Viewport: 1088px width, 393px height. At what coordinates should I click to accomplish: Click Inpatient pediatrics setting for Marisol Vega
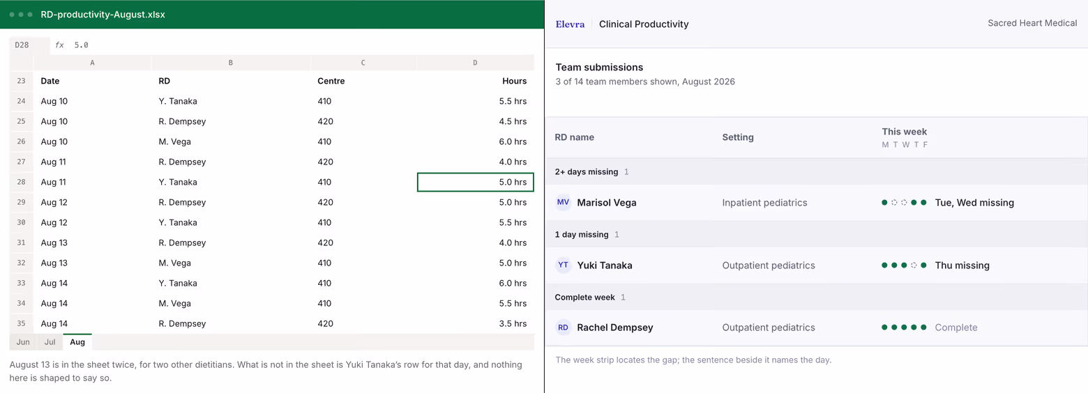pyautogui.click(x=765, y=203)
